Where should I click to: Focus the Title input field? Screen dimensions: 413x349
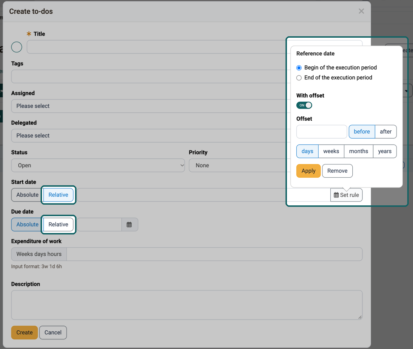tap(194, 47)
